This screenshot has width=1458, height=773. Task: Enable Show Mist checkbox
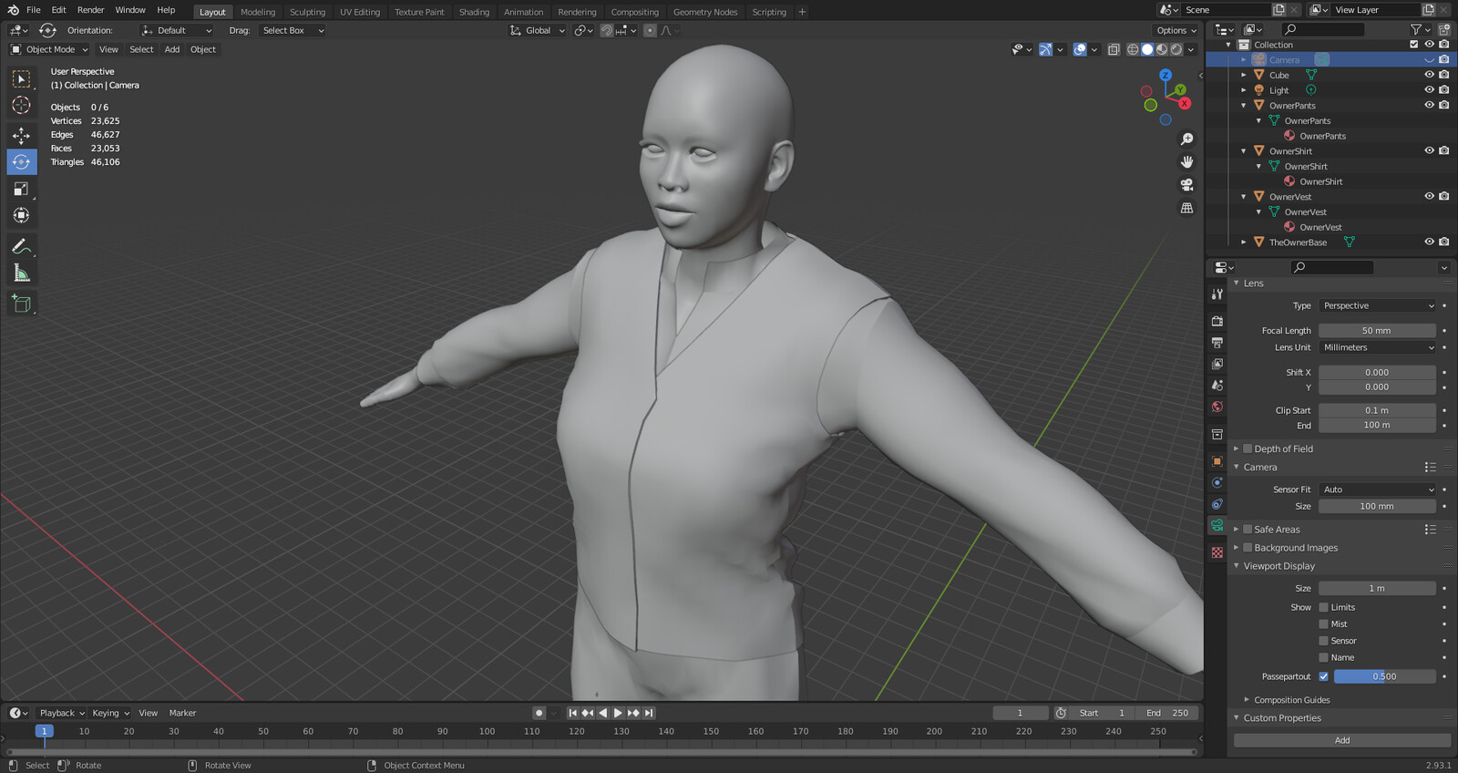click(x=1323, y=624)
